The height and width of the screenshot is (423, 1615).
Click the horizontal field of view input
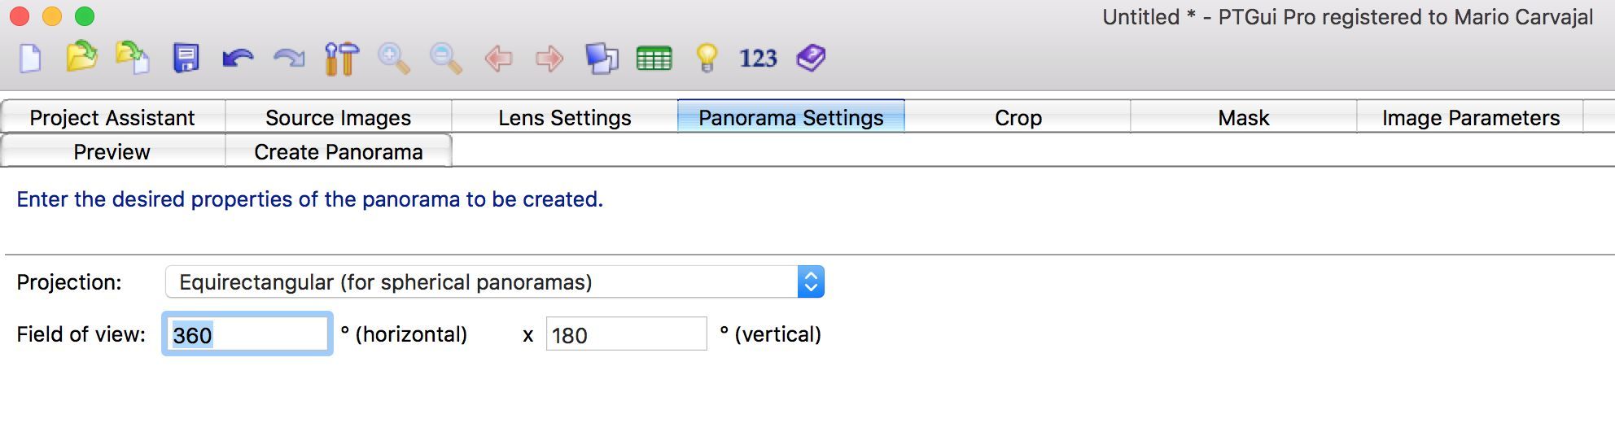pos(247,334)
